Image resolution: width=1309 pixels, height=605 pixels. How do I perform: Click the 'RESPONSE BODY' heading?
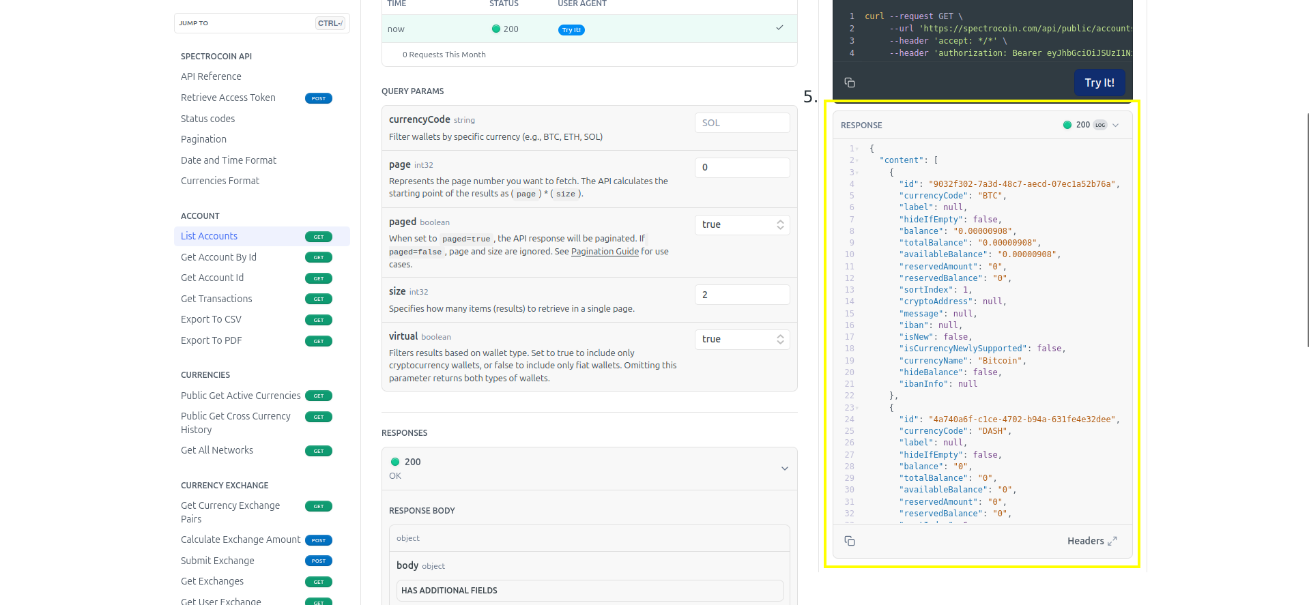point(422,511)
